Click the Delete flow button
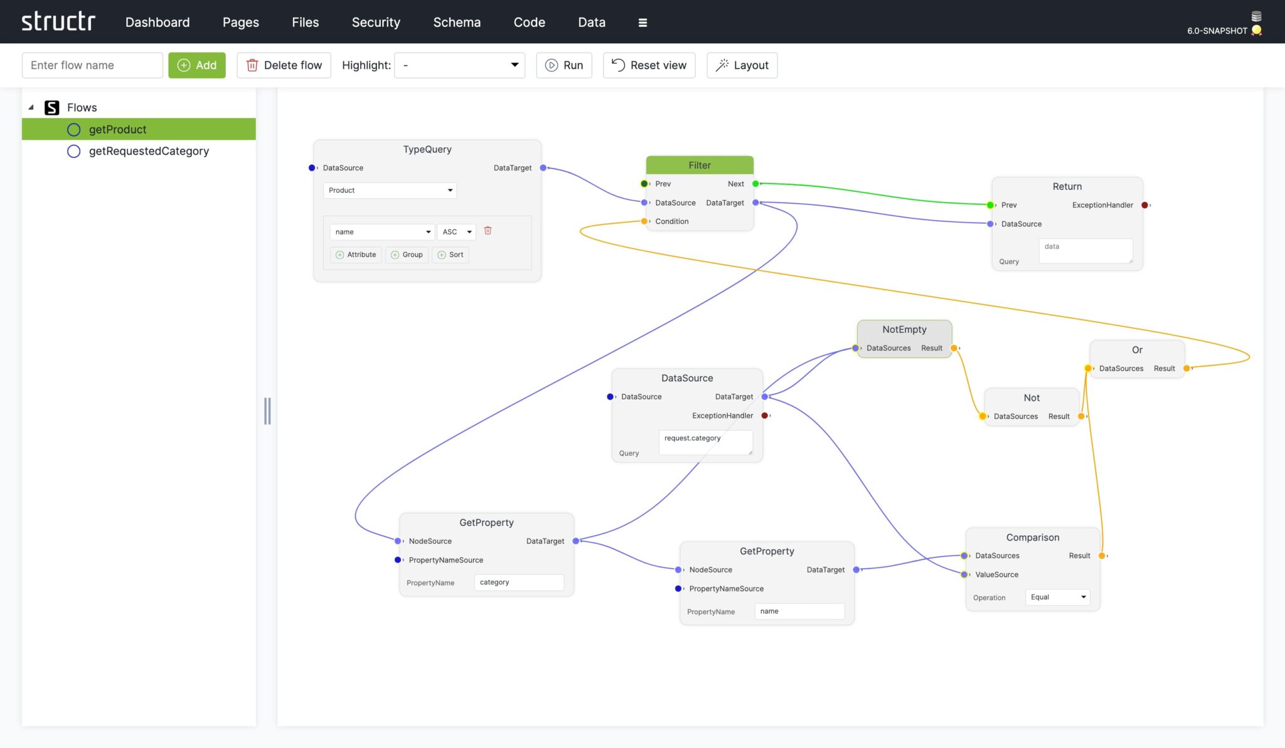 pos(284,65)
